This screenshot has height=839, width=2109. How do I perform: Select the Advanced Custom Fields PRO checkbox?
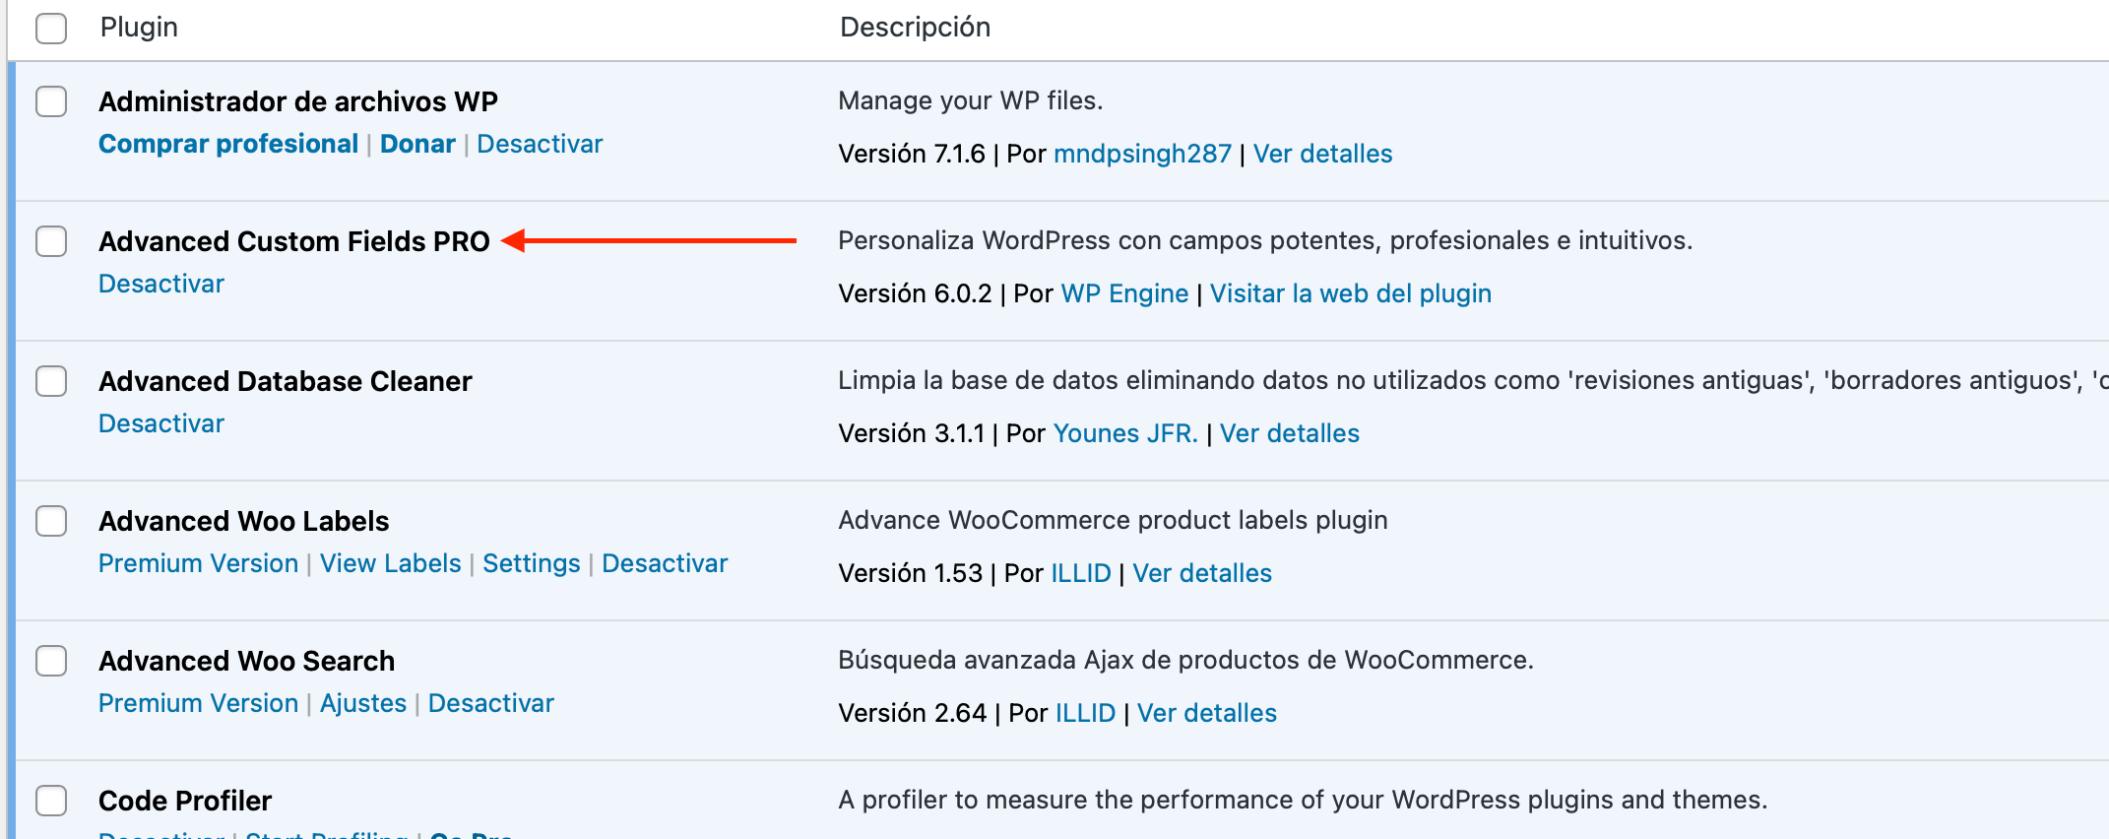tap(51, 241)
